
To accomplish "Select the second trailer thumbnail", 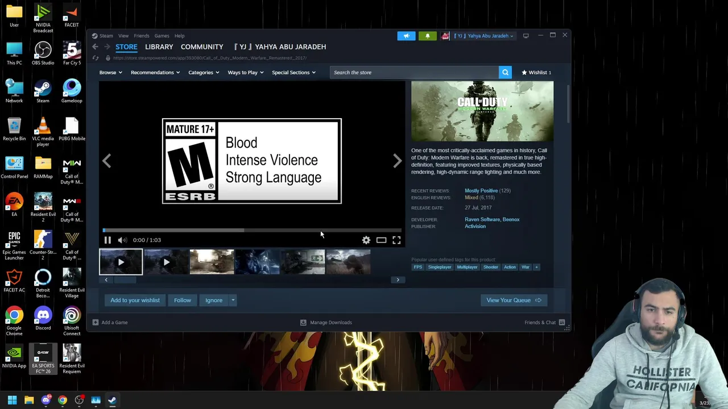I will click(166, 262).
